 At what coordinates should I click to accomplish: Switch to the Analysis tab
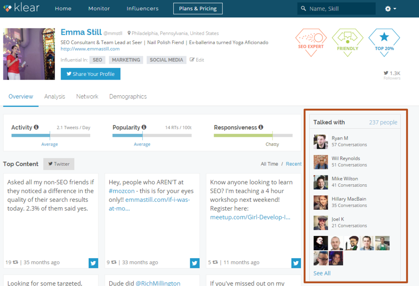pos(54,97)
